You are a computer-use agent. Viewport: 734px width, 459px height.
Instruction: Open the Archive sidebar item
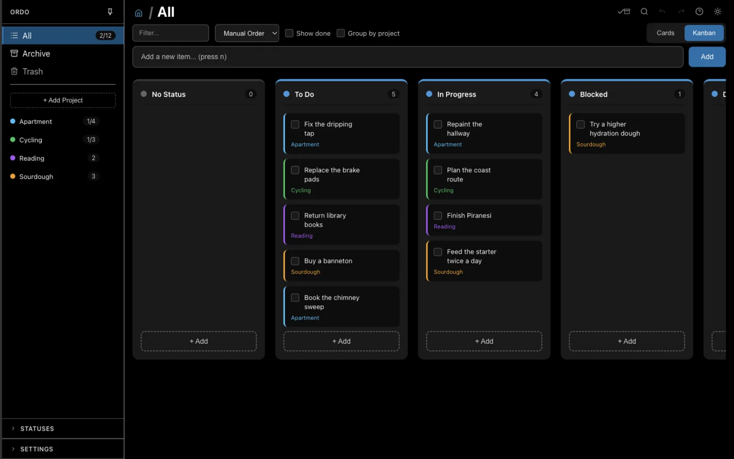click(x=63, y=53)
